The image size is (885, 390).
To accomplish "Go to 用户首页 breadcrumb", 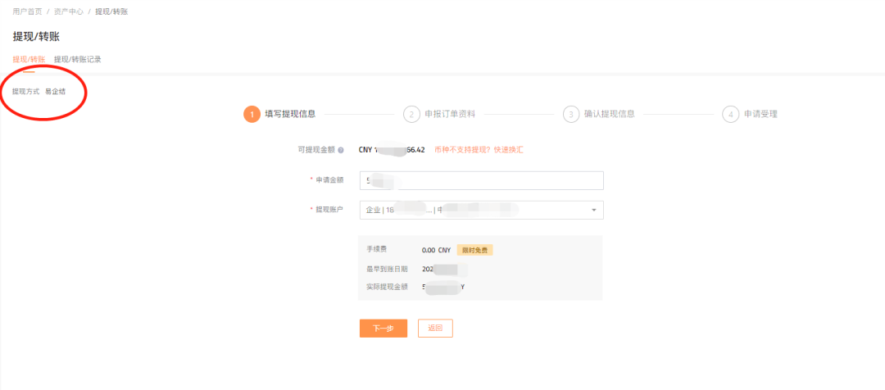I will point(27,11).
